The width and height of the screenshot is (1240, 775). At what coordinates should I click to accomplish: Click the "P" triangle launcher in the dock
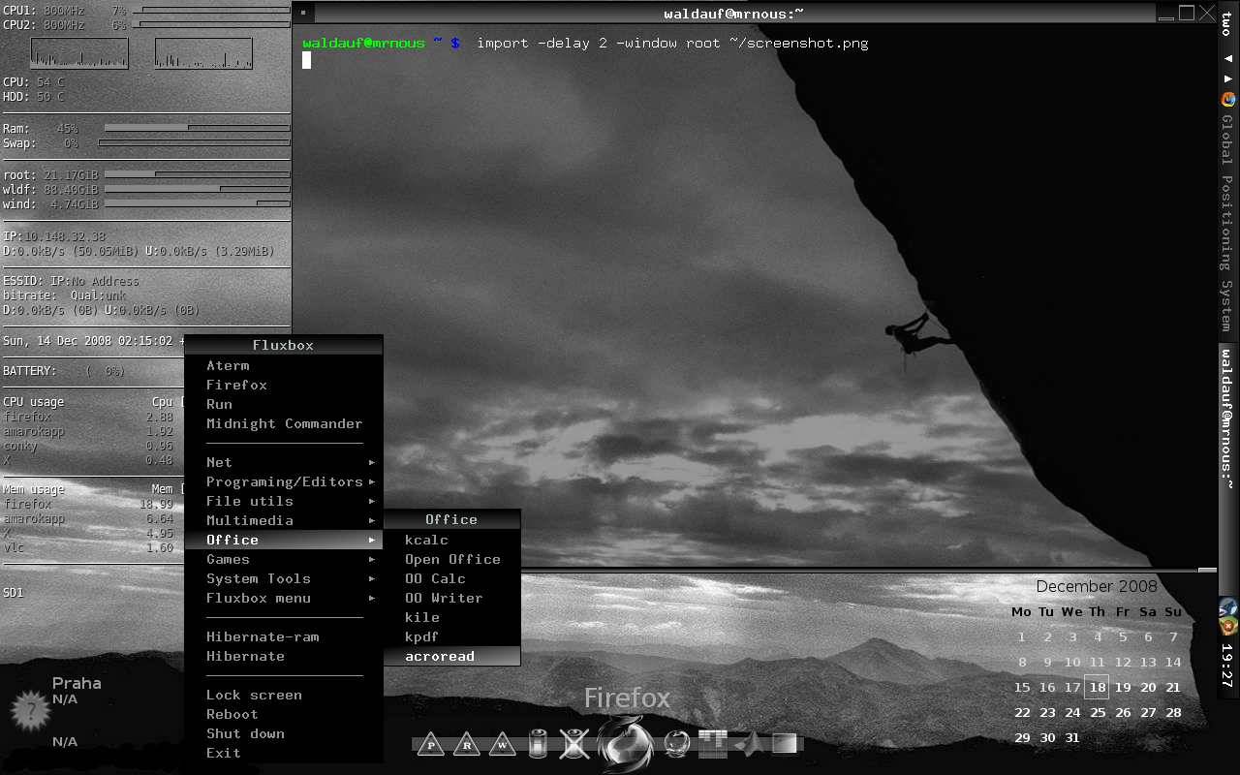pyautogui.click(x=429, y=744)
